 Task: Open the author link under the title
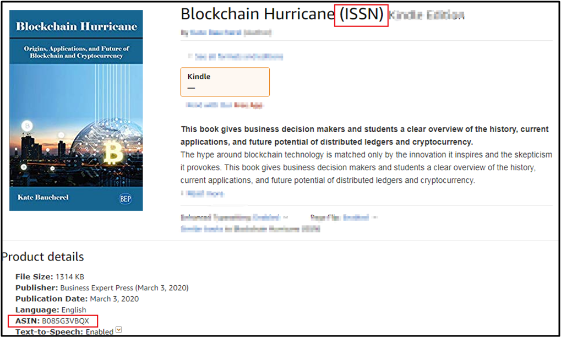pos(226,32)
